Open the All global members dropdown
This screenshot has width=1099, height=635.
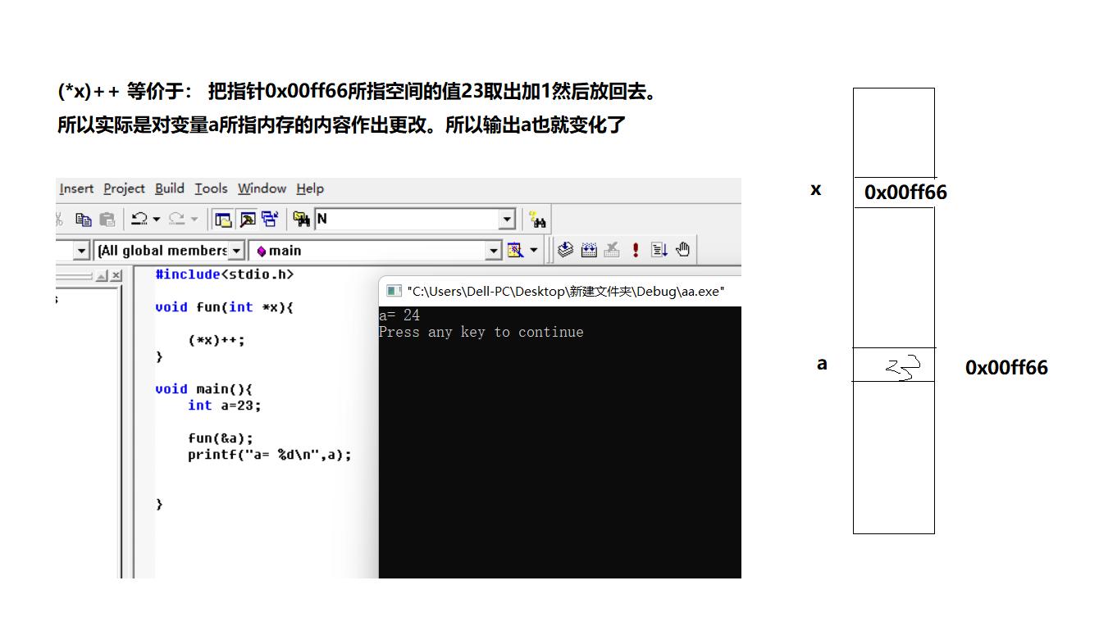tap(238, 250)
